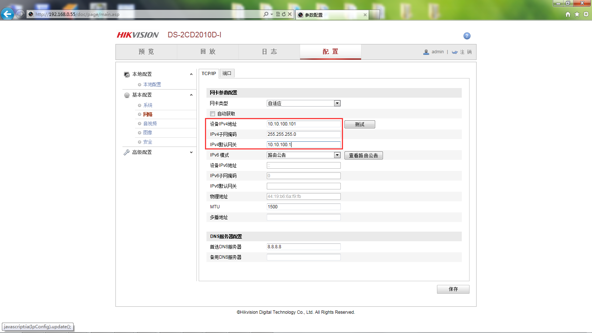
Task: Click the logout (注销) icon
Action: pyautogui.click(x=455, y=52)
